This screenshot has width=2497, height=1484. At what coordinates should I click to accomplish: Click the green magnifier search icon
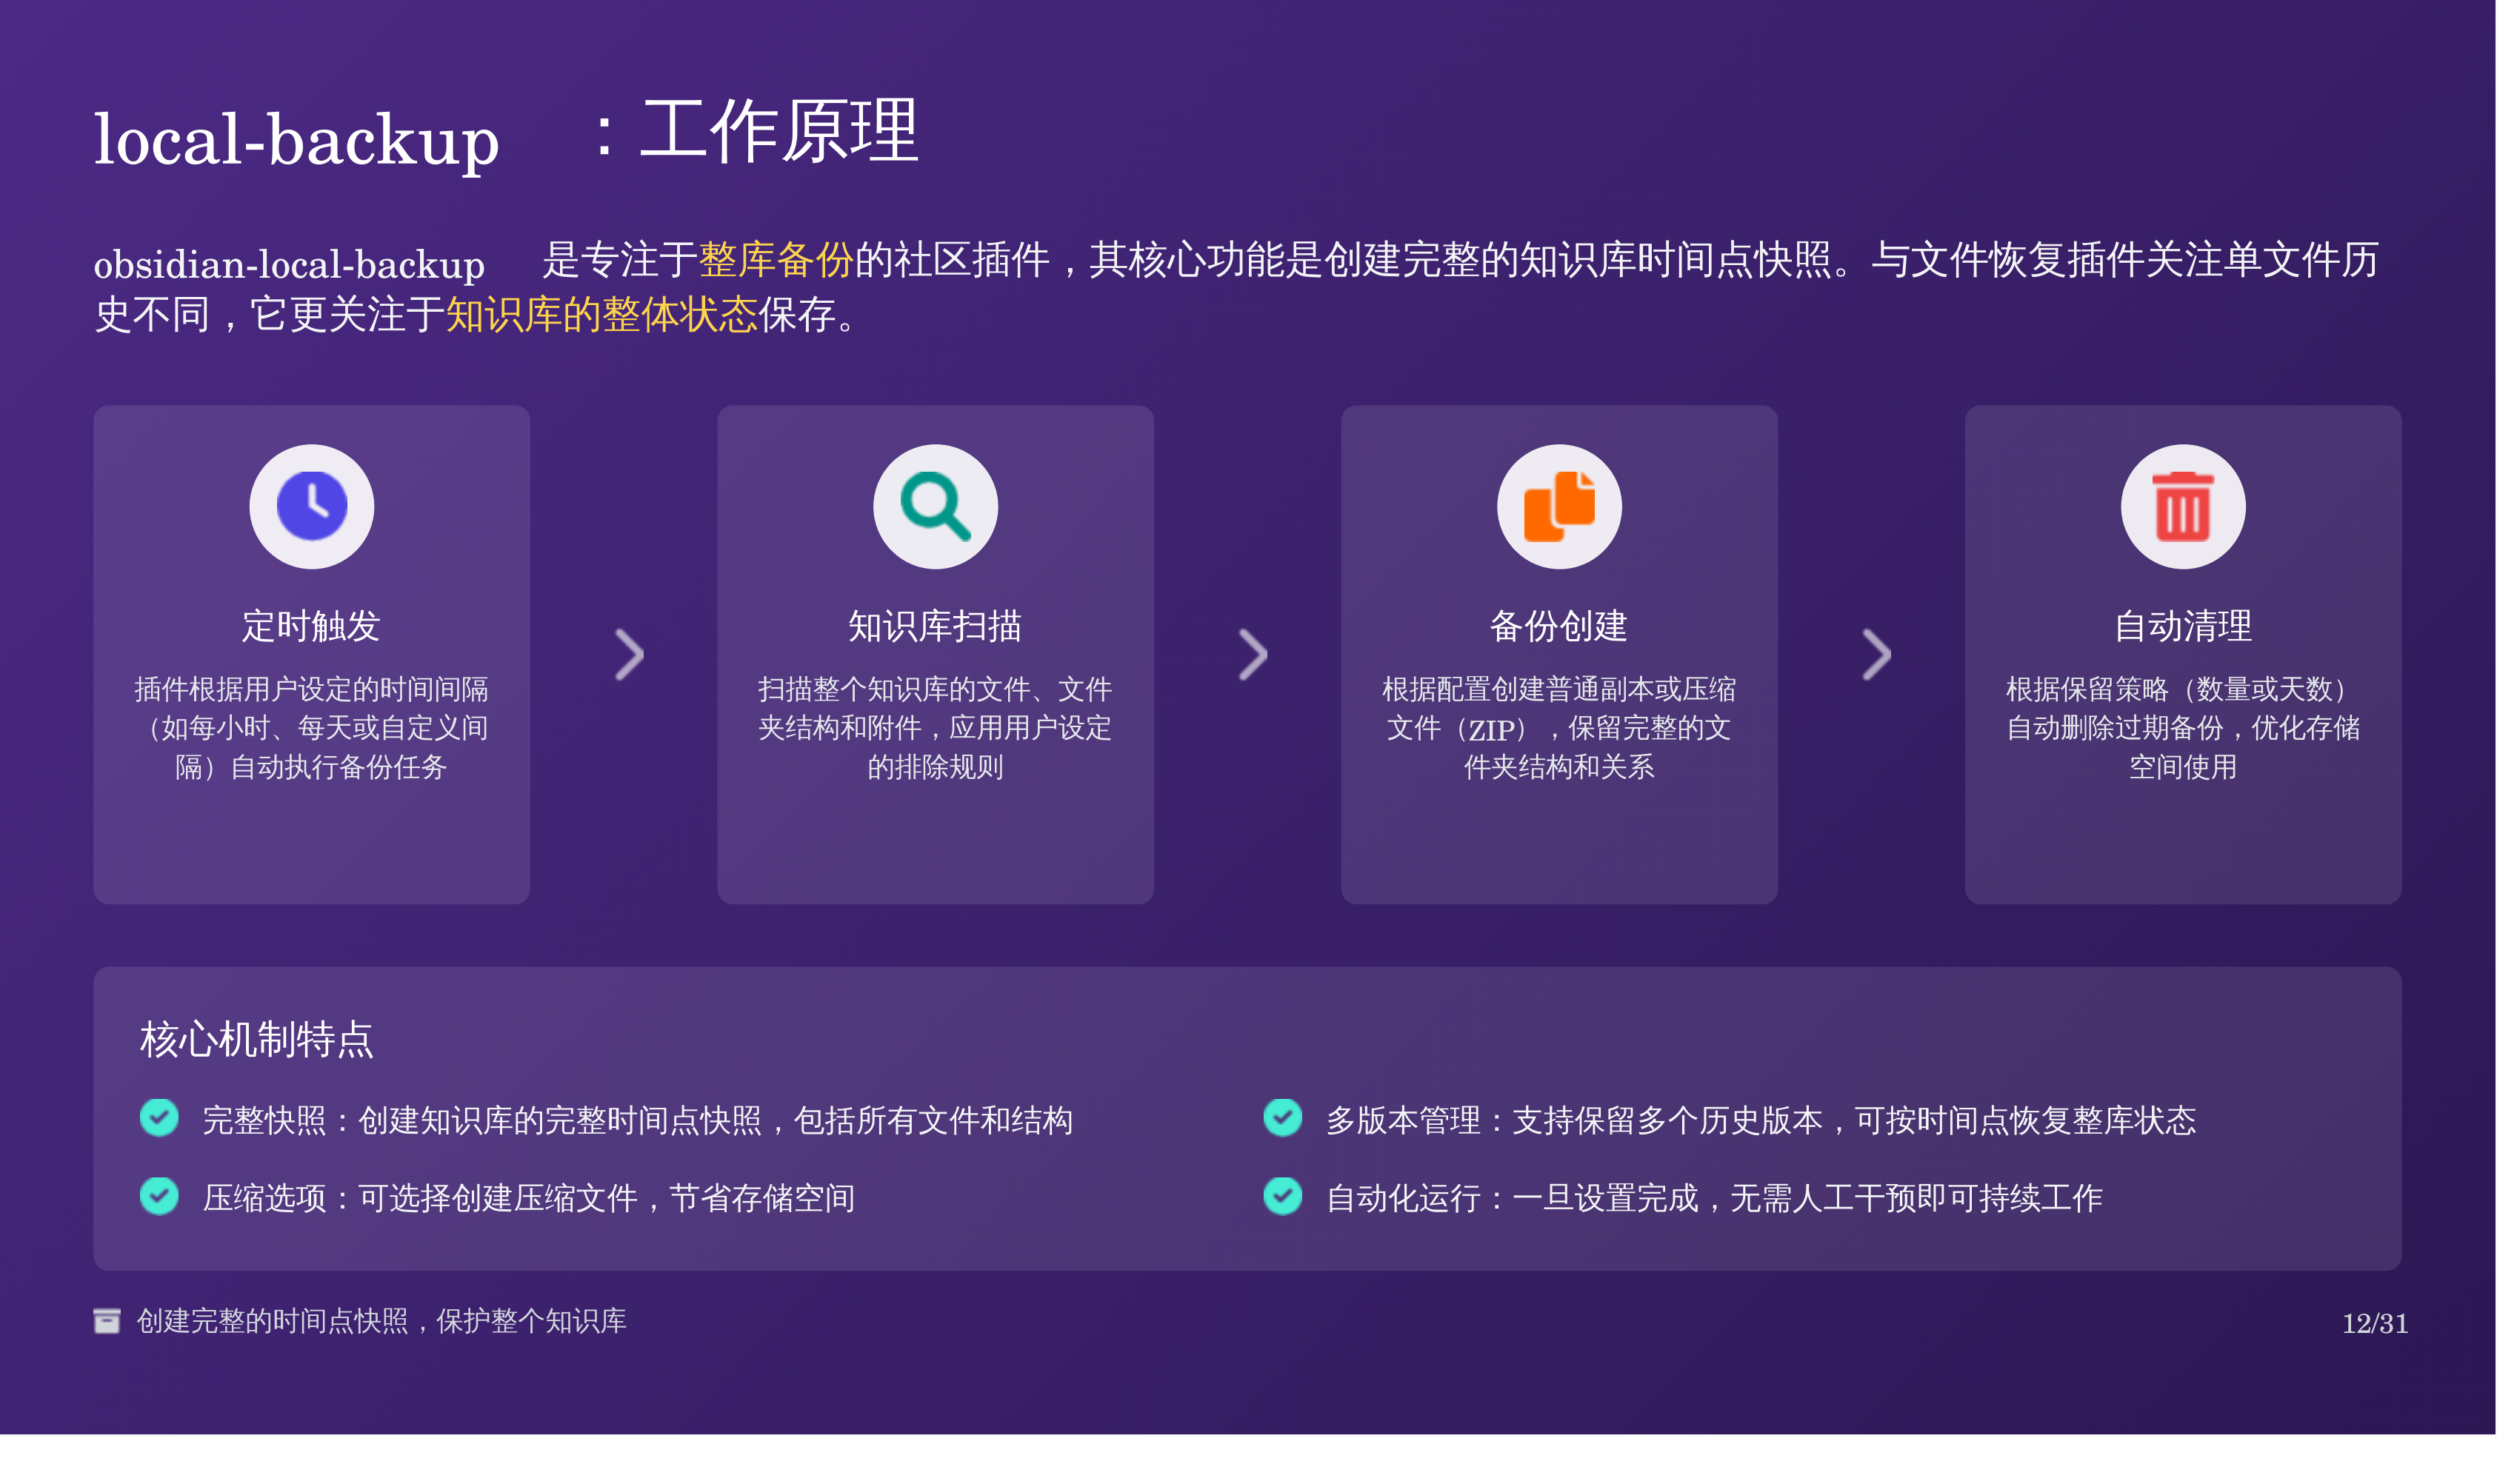point(935,506)
